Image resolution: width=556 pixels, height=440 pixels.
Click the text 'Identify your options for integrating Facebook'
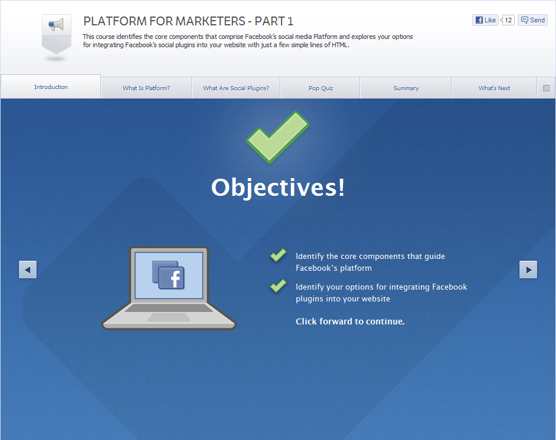point(381,287)
